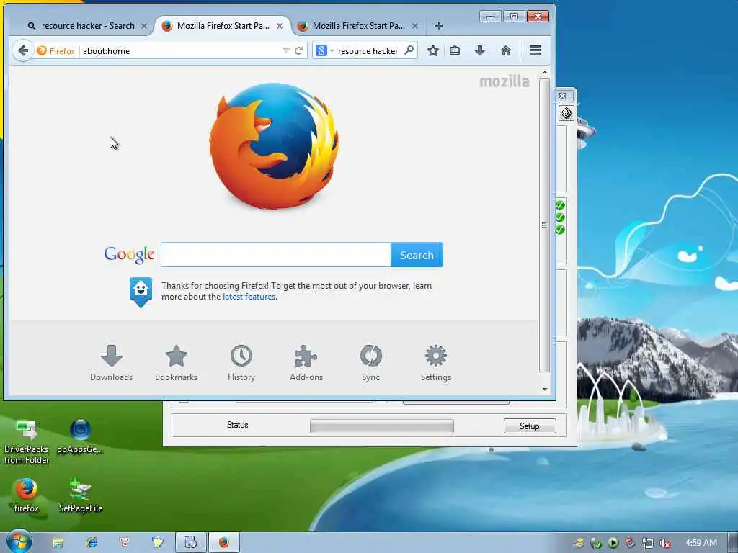This screenshot has width=738, height=553.
Task: Close the resource hacker - Search tab
Action: pyautogui.click(x=144, y=26)
